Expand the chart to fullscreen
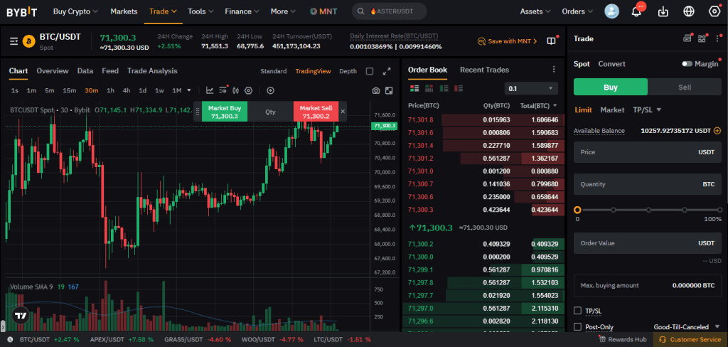Viewport: 728px width, 347px height. (x=386, y=71)
